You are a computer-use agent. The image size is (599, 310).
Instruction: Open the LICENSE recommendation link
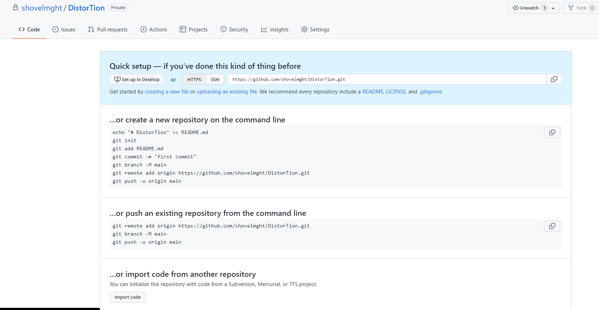coord(396,92)
